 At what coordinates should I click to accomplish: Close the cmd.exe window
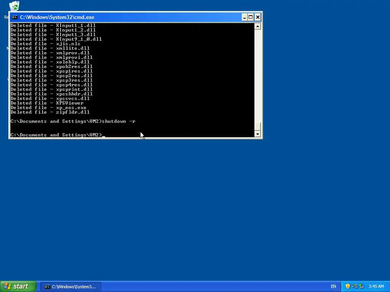click(258, 17)
